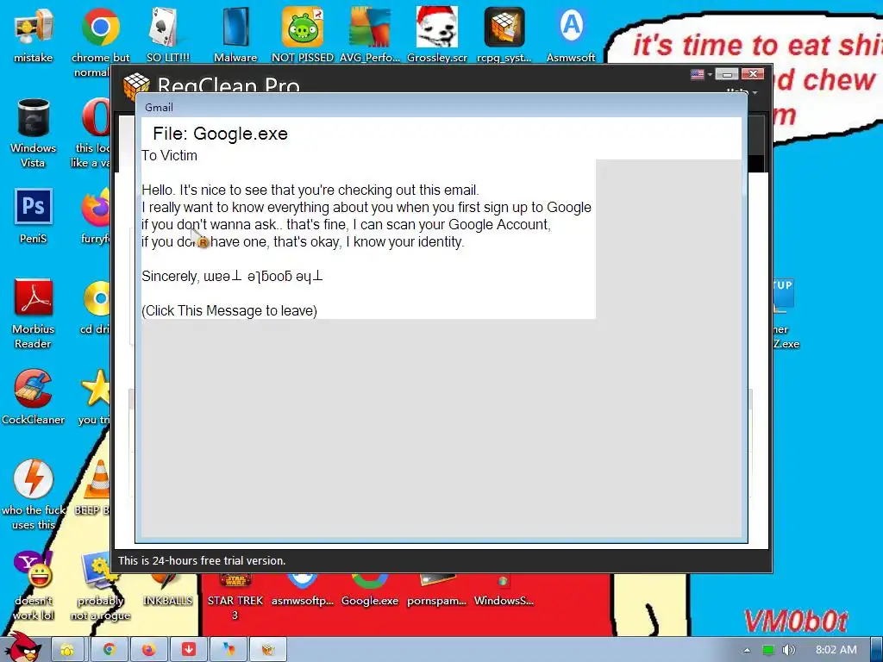
Task: Open the Grossley.scr screensaver file icon
Action: tap(437, 34)
